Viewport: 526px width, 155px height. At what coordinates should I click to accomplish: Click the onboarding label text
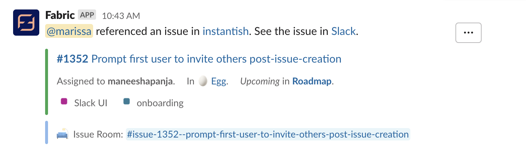tap(160, 103)
